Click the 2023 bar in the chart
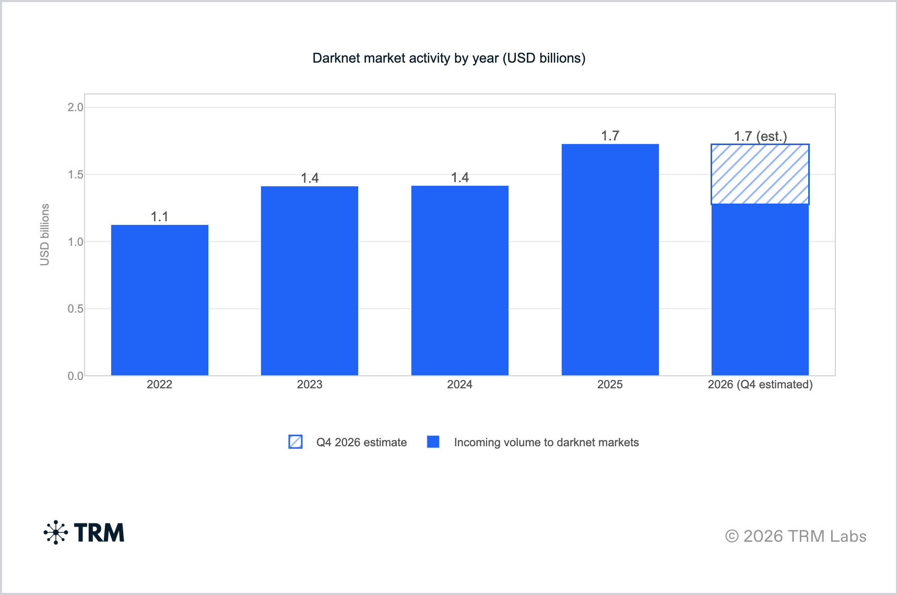The width and height of the screenshot is (898, 595). coord(310,281)
